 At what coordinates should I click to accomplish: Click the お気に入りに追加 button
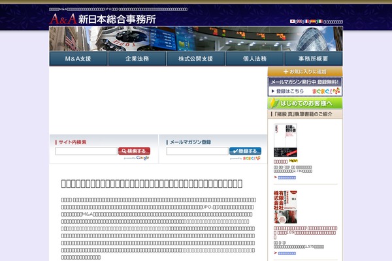pyautogui.click(x=305, y=72)
